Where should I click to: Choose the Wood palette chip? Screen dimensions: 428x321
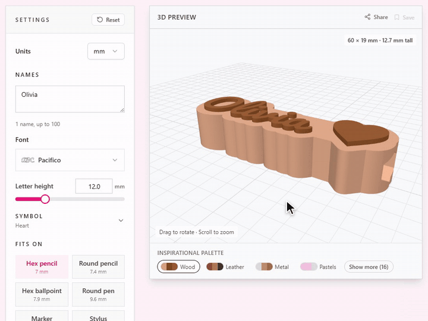point(178,267)
